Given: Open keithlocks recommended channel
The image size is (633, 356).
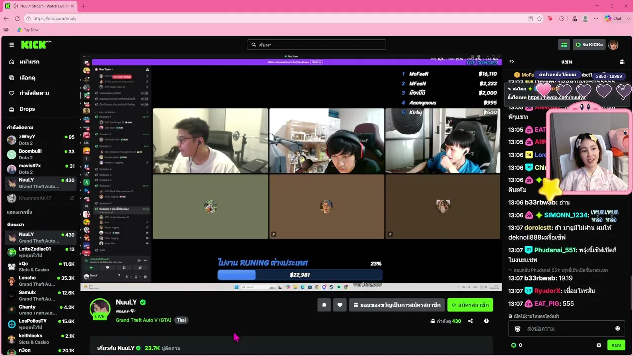Looking at the screenshot, I should (41, 339).
